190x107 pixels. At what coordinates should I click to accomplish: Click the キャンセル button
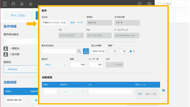(18, 15)
